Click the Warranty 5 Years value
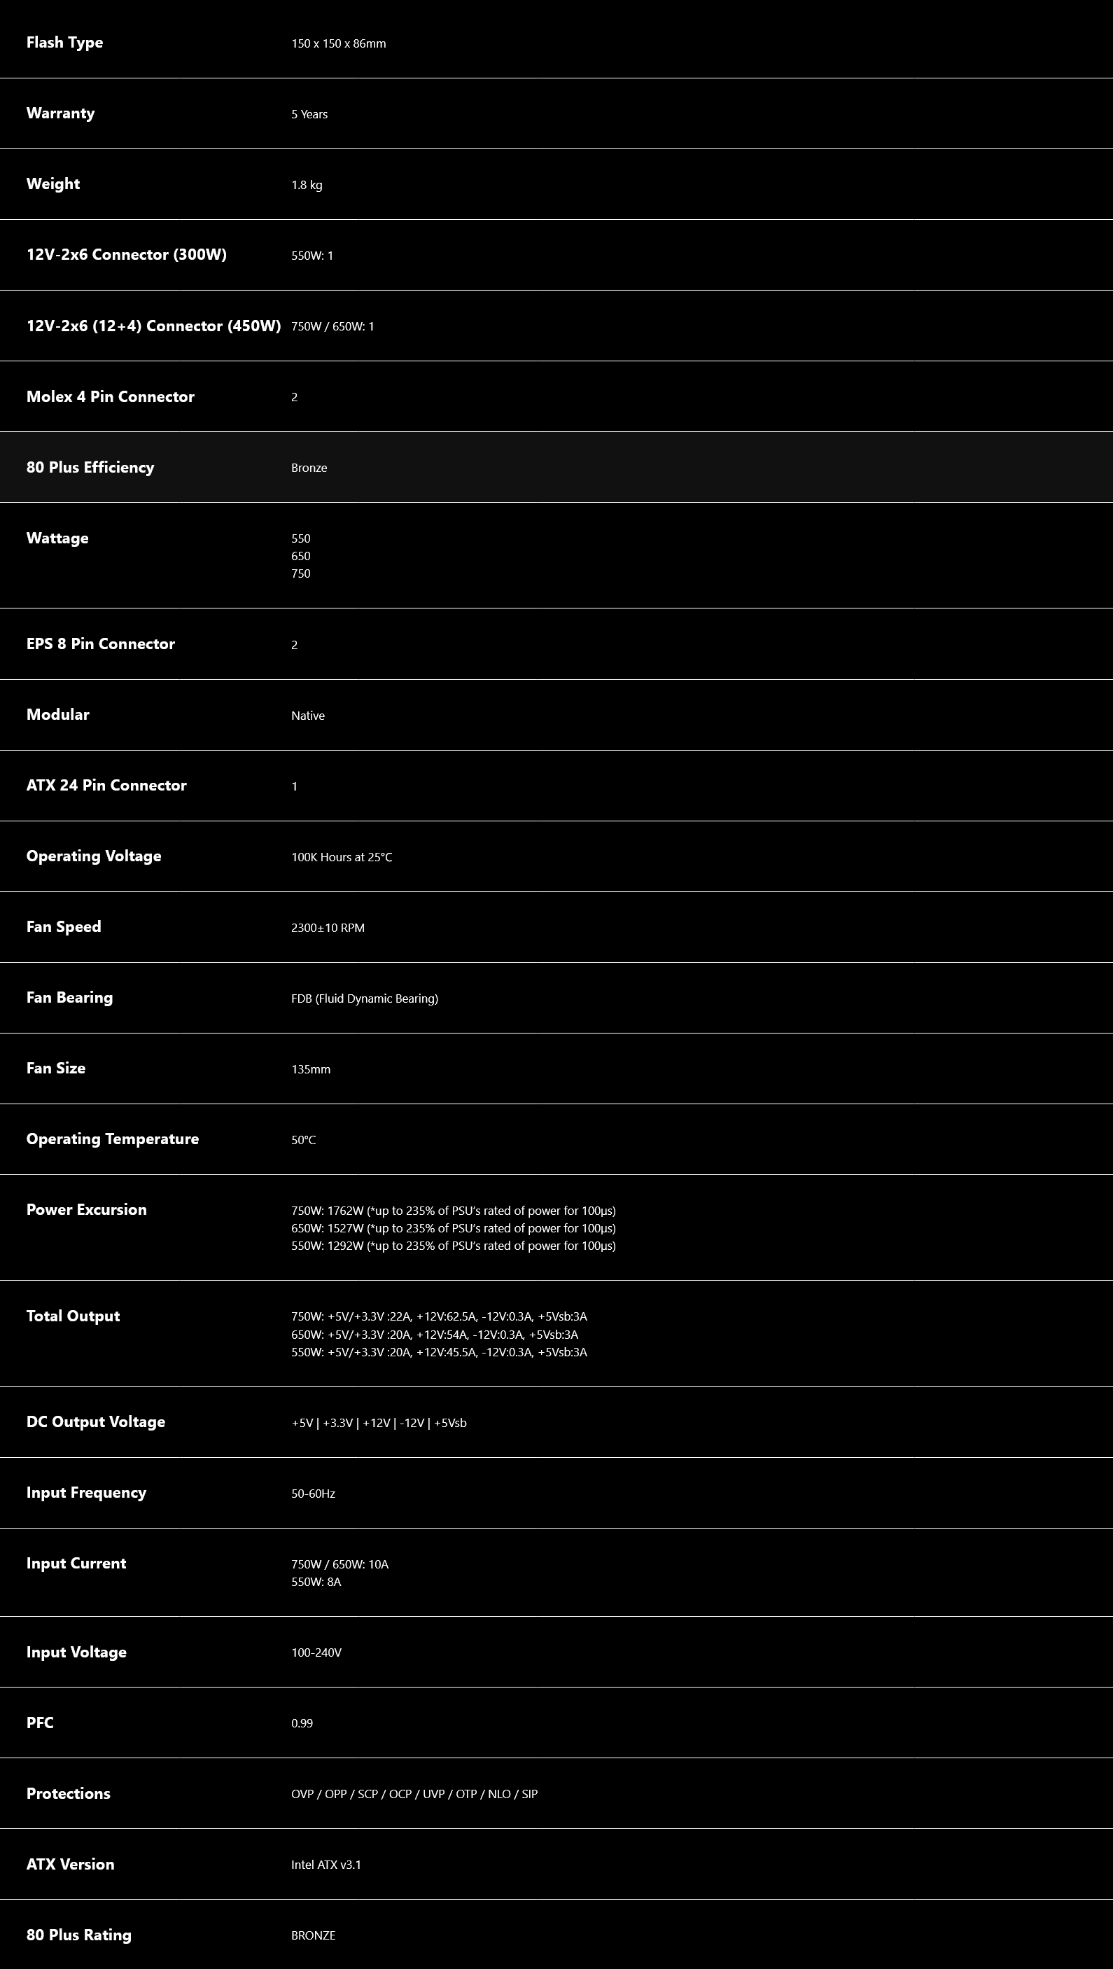1113x1969 pixels. pyautogui.click(x=309, y=114)
